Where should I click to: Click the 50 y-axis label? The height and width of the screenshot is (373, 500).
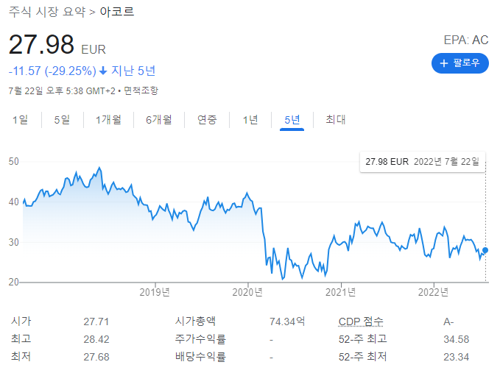click(x=14, y=162)
